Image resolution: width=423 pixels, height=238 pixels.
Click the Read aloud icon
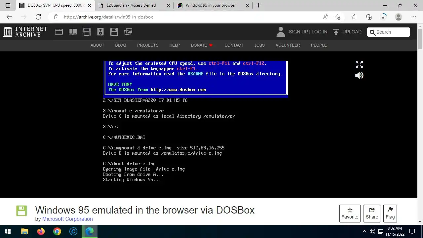tap(326, 17)
